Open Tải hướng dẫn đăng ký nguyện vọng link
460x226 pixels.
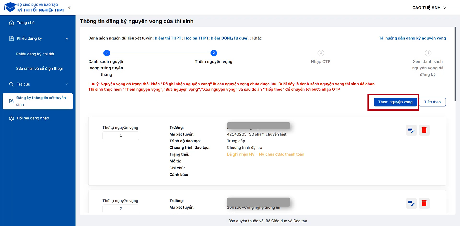pyautogui.click(x=412, y=38)
